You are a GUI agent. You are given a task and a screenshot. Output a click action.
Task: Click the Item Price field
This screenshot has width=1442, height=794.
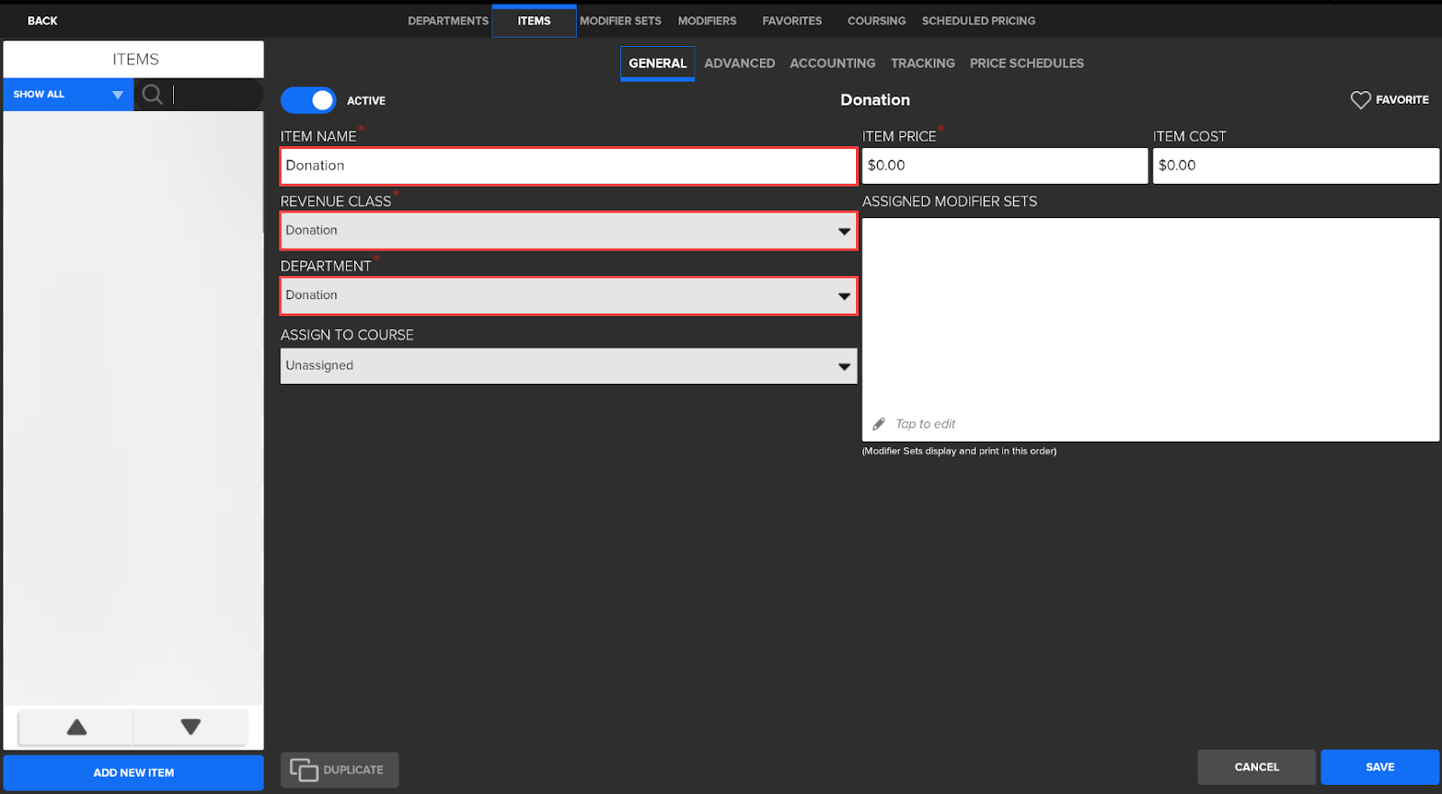1004,166
